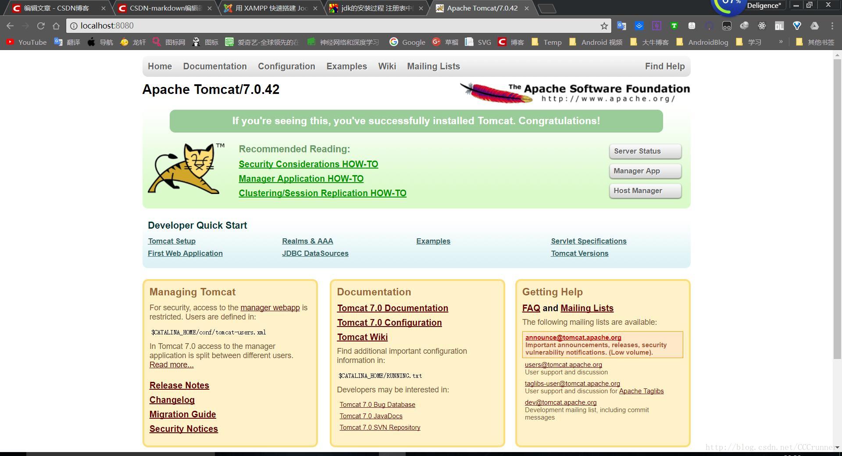Show hidden bookmarks with the » chevron
Viewport: 842px width, 456px height.
[x=781, y=42]
